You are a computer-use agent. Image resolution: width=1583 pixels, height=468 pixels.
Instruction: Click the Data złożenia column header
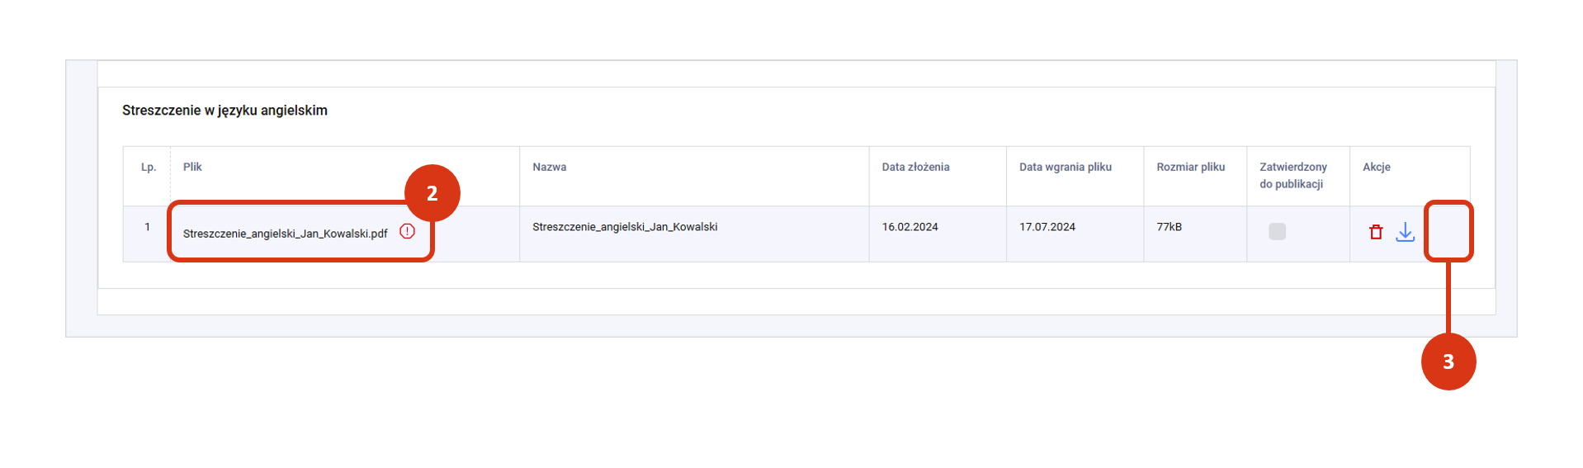coord(915,167)
